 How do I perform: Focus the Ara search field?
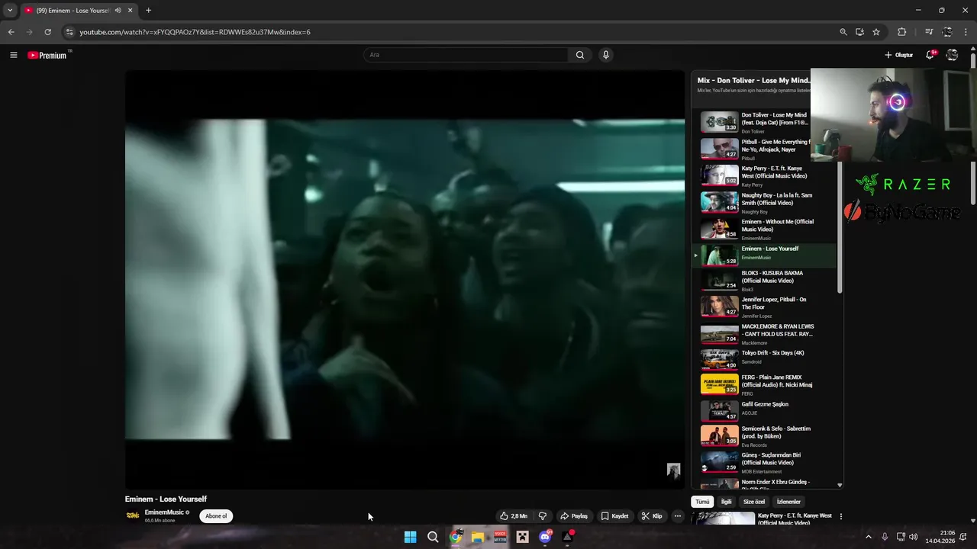466,55
